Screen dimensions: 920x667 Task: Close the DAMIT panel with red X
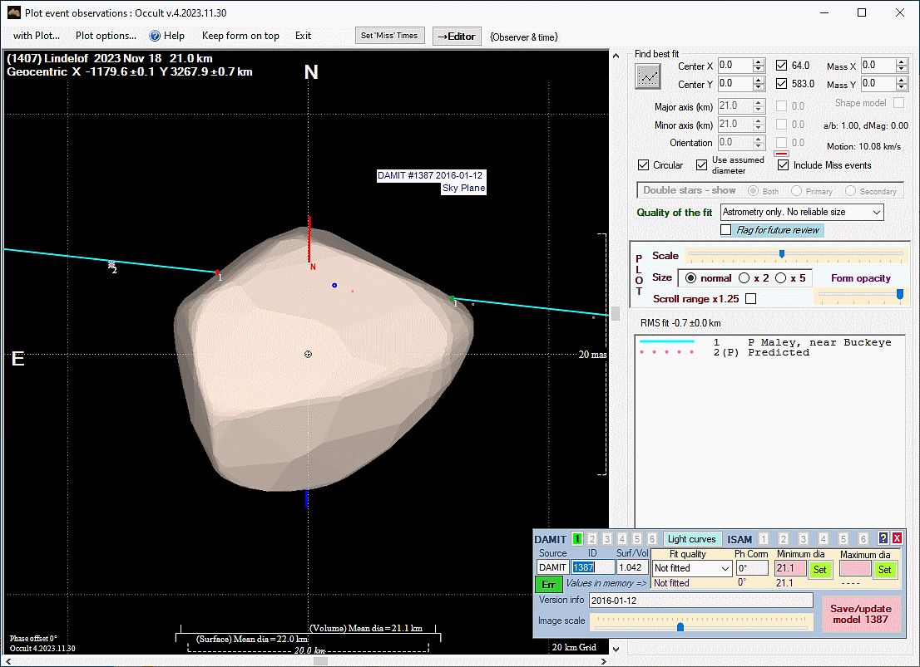[897, 539]
